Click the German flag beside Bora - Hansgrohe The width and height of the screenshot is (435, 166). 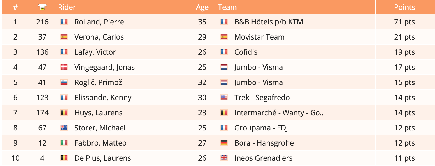click(224, 143)
